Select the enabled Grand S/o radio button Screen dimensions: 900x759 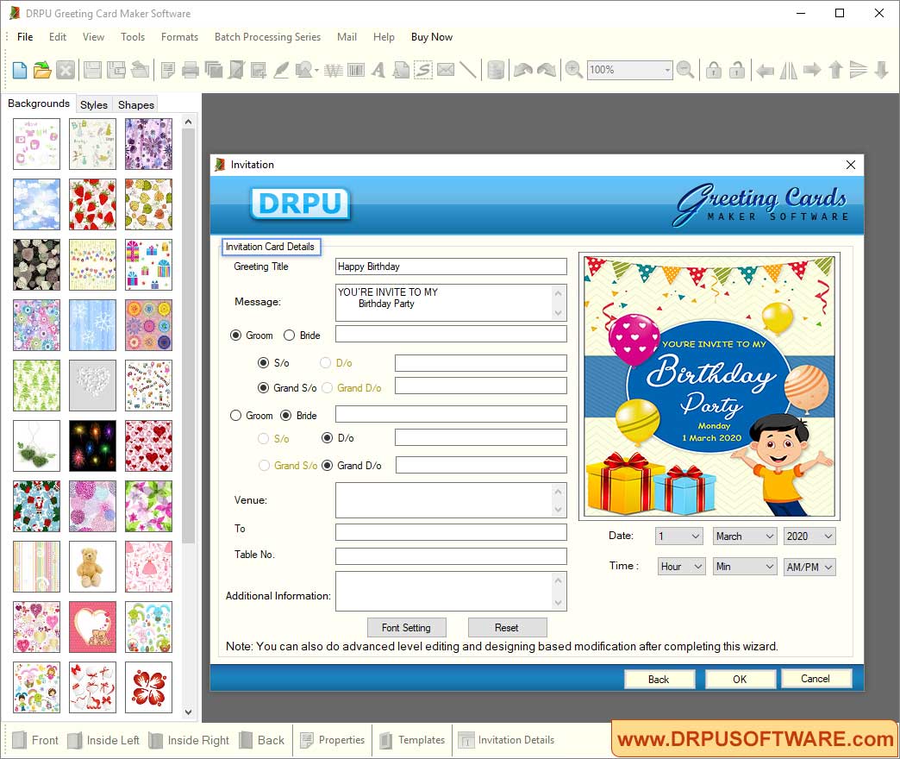point(263,388)
